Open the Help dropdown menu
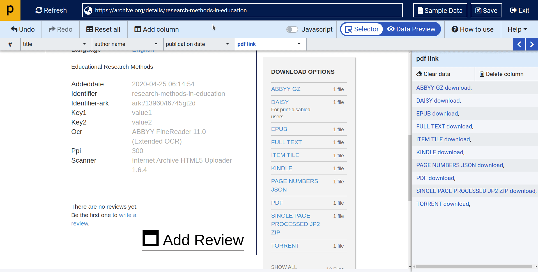 pyautogui.click(x=517, y=29)
